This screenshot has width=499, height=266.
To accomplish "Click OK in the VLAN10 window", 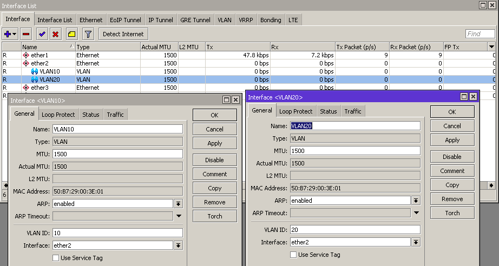I will coord(215,115).
